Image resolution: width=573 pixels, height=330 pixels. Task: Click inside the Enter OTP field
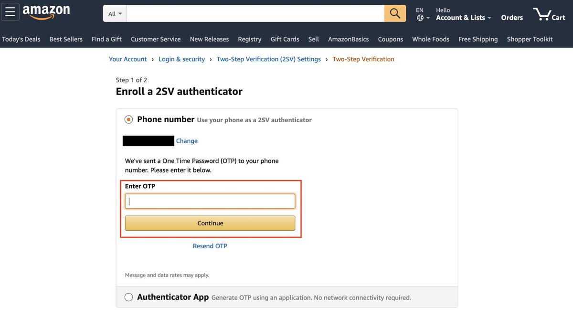coord(210,201)
